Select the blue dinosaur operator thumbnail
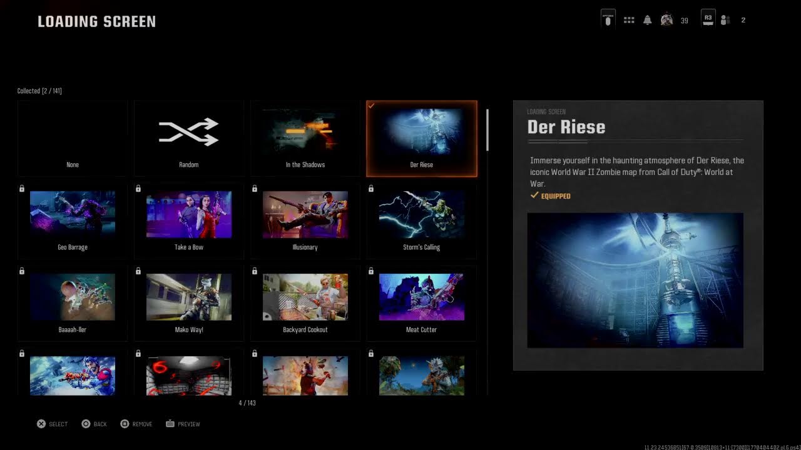Screen dimensions: 801x450 [422, 375]
